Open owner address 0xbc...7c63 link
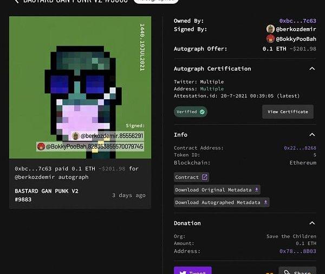This screenshot has height=274, width=325. (x=297, y=21)
